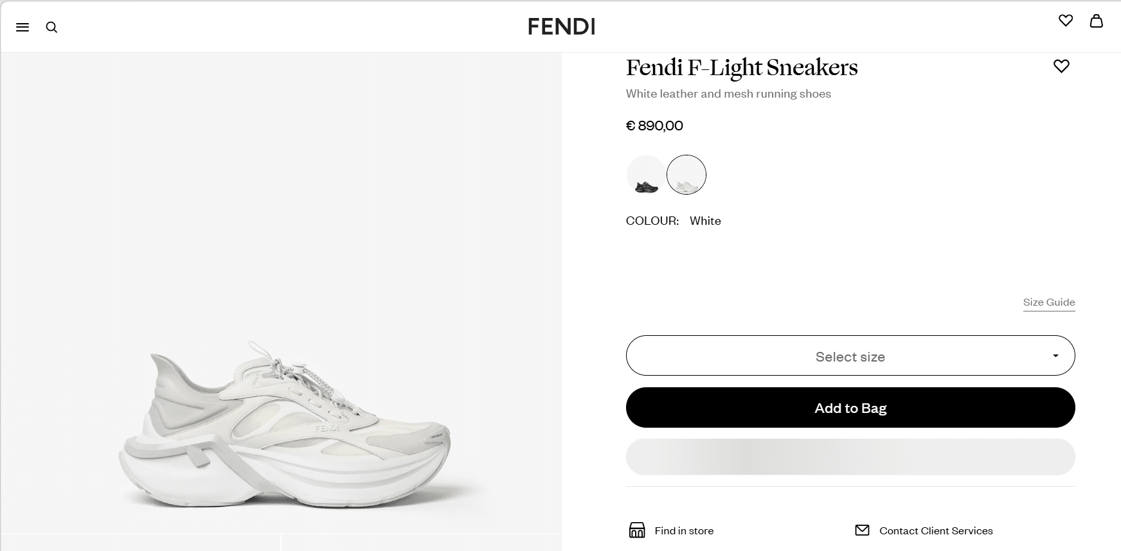Click the grey loading button below Add to Bag
This screenshot has height=551, width=1121.
[850, 457]
